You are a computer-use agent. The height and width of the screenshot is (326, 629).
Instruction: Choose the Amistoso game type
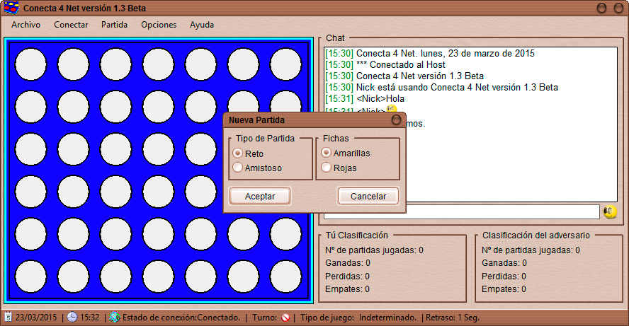point(238,168)
